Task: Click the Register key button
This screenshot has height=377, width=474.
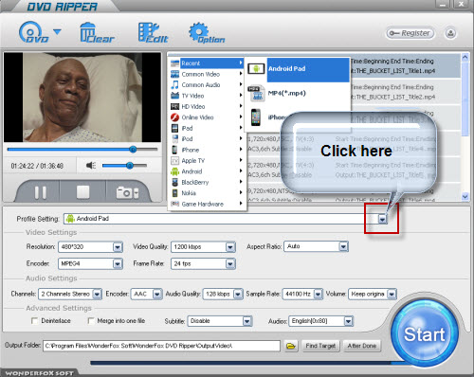Action: 410,33
